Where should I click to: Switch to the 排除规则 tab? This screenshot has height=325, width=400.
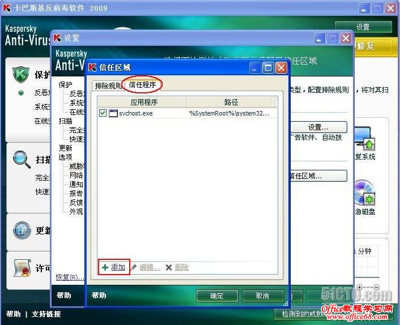click(108, 85)
